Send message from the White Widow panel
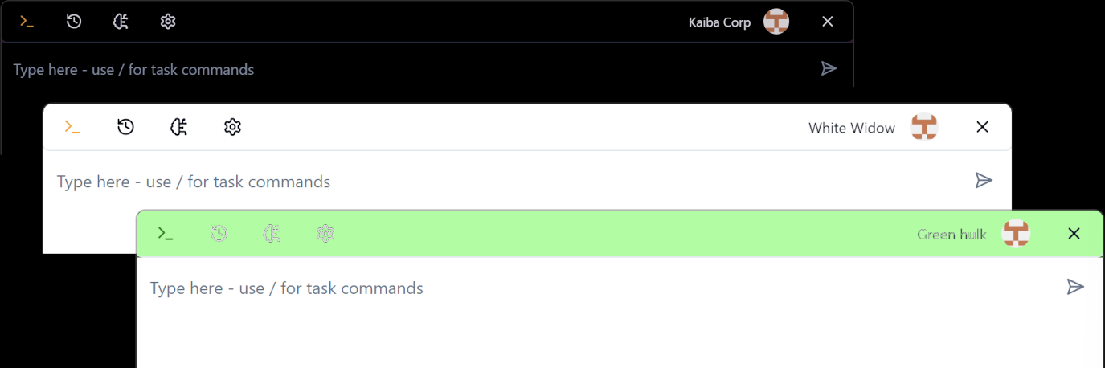 point(984,180)
